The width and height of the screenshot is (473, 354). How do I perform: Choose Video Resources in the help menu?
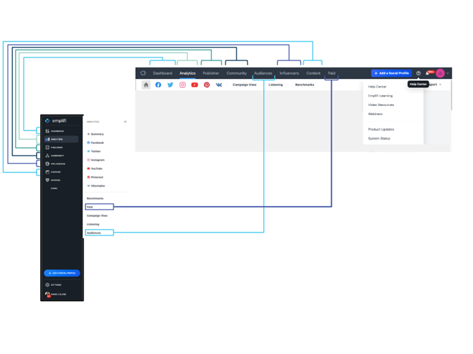tap(381, 105)
